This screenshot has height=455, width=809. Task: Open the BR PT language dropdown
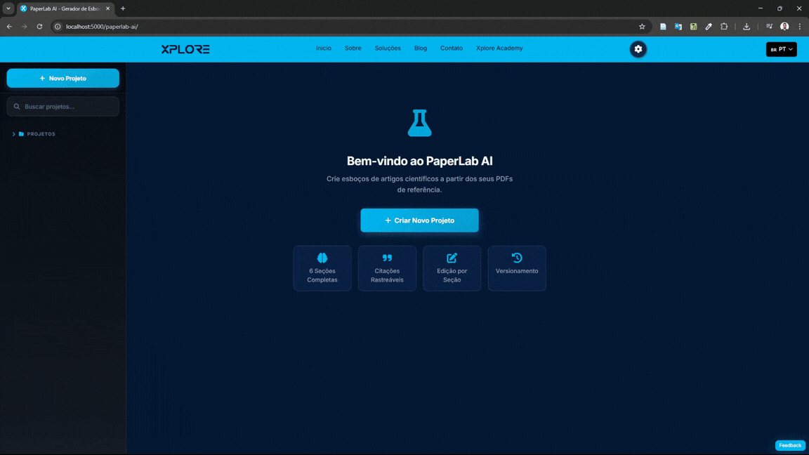tap(781, 49)
